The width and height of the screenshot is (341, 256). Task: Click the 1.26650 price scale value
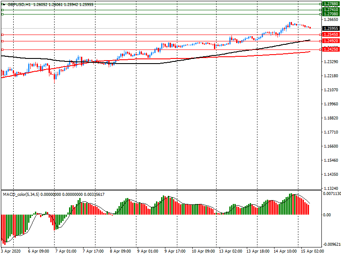pyautogui.click(x=331, y=20)
